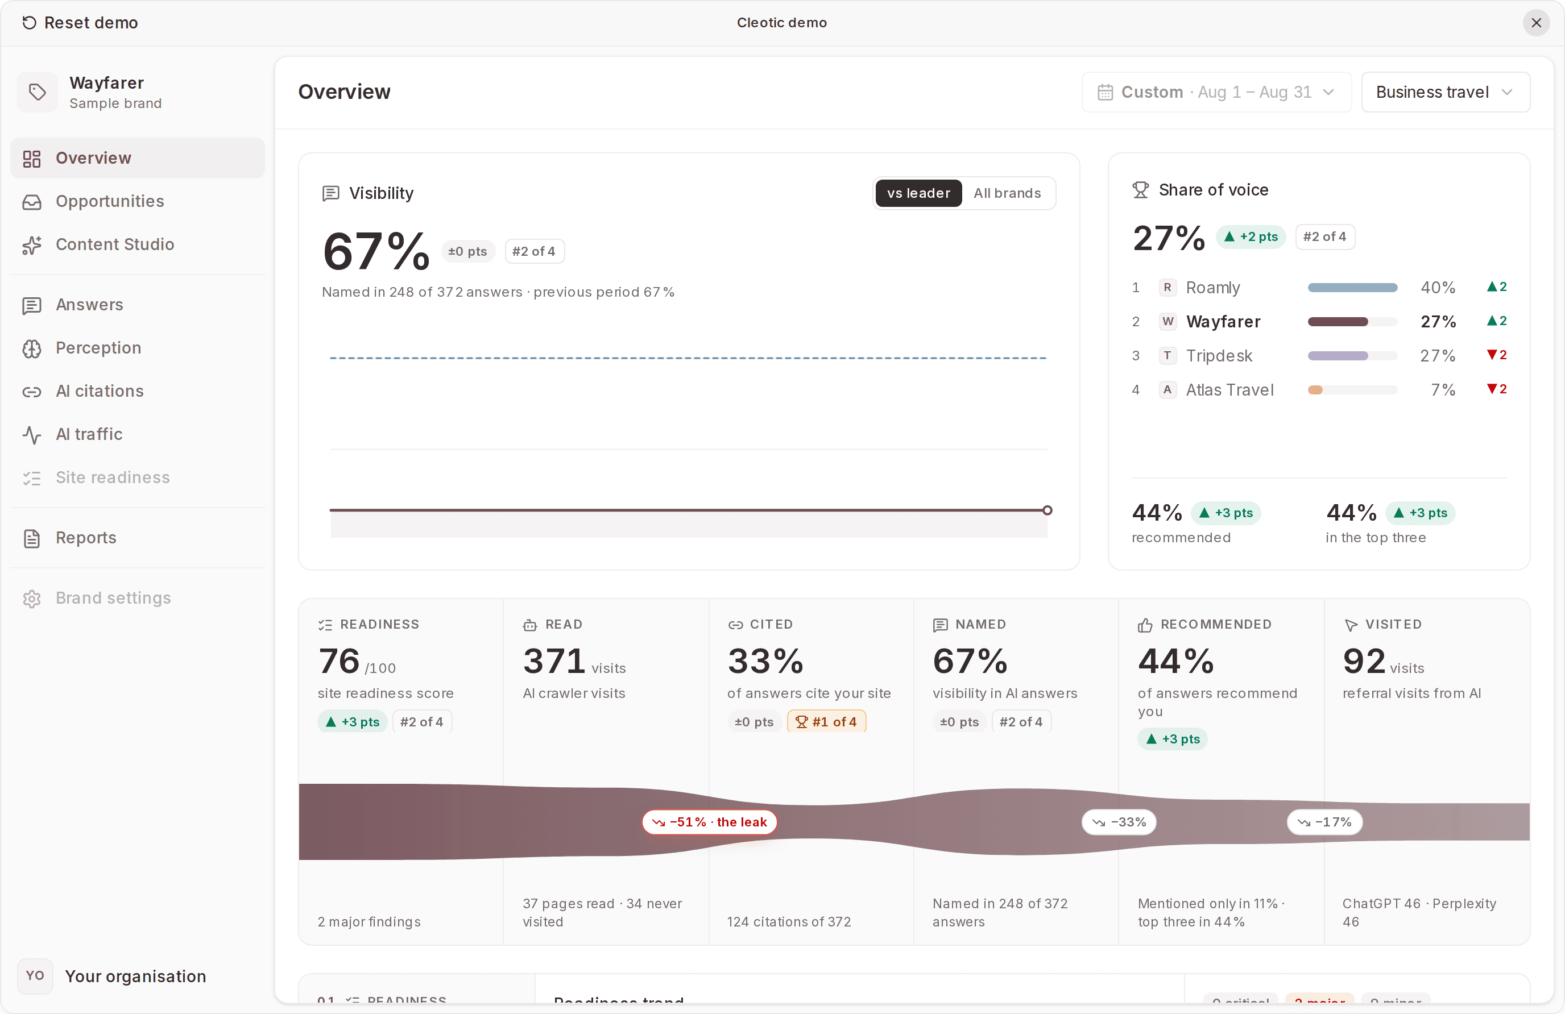Click '124 citations of 372' text
Viewport: 1565px width, 1014px height.
point(788,922)
